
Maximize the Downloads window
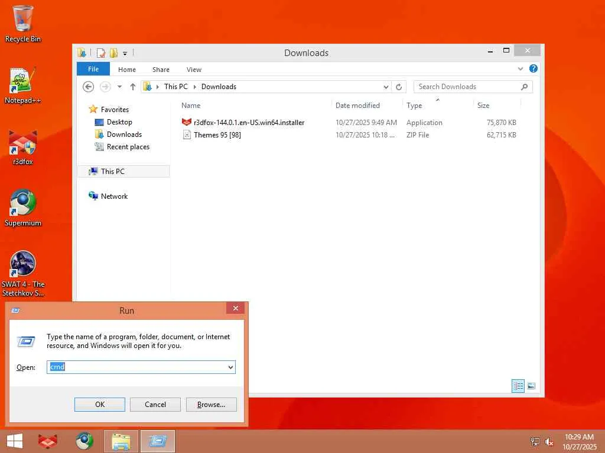pyautogui.click(x=506, y=51)
